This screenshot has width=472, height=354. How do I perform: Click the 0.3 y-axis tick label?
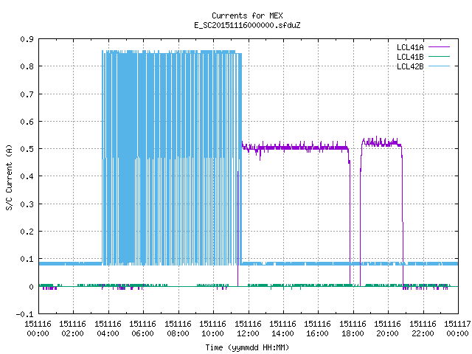pos(27,204)
